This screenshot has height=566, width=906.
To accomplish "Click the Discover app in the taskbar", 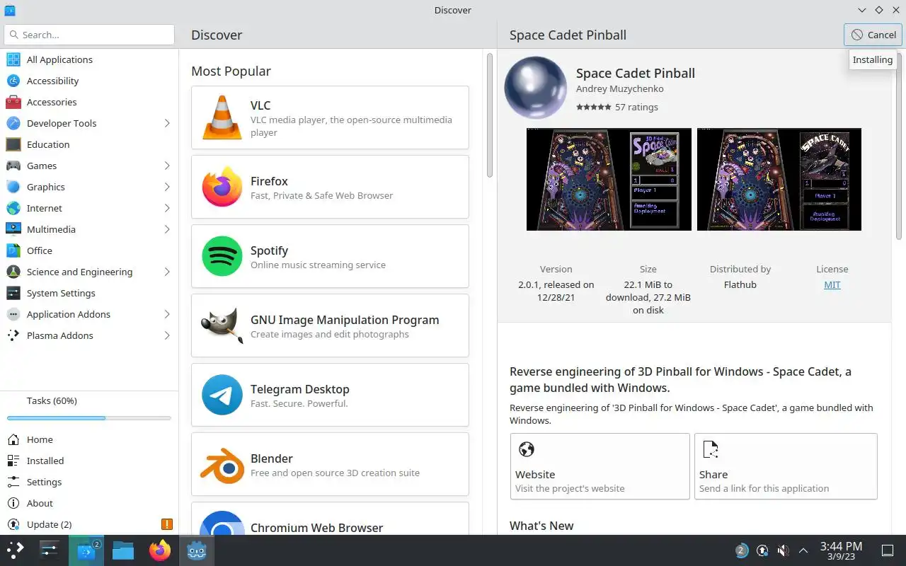I will click(x=86, y=550).
